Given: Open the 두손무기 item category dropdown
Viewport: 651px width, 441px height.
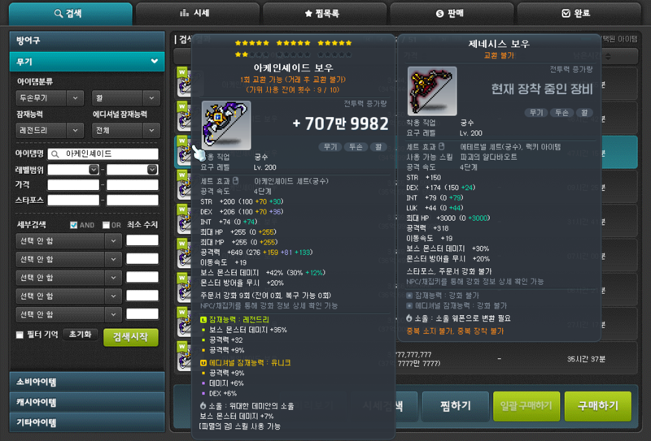Looking at the screenshot, I should 50,98.
